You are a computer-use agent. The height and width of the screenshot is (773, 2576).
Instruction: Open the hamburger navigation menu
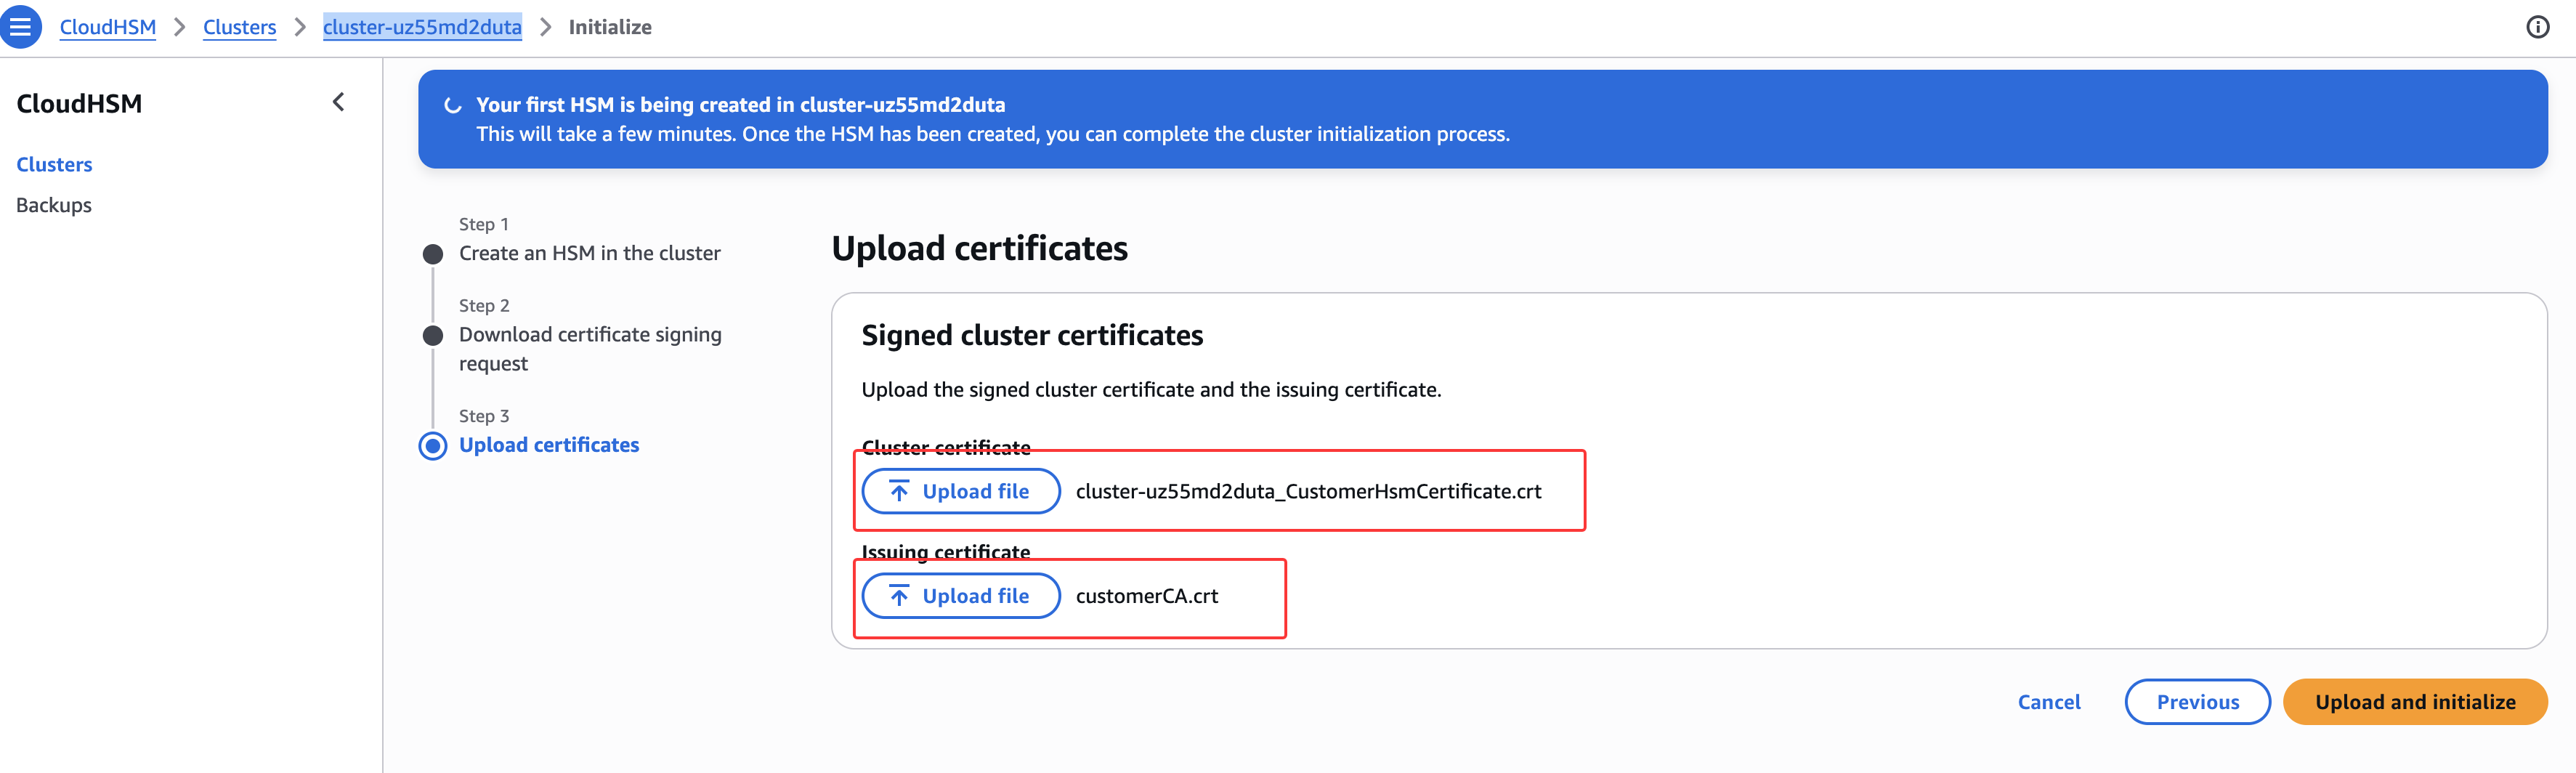point(20,27)
